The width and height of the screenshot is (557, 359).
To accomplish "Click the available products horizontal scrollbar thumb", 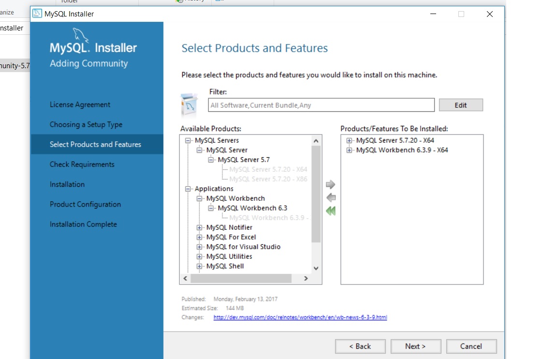I will 241,278.
